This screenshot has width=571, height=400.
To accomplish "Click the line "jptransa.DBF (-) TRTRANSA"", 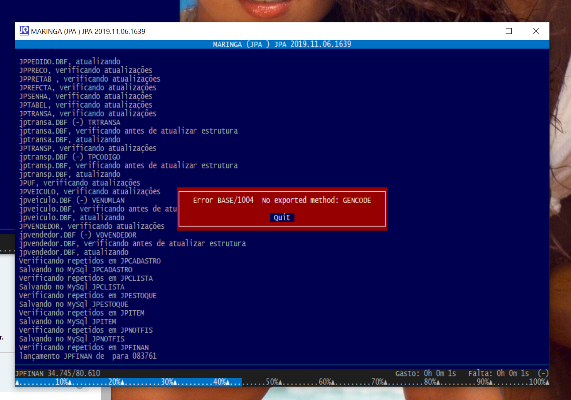I will click(70, 122).
